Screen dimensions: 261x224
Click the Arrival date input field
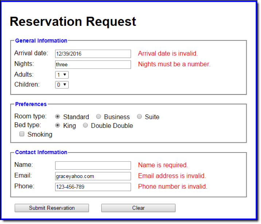93,54
